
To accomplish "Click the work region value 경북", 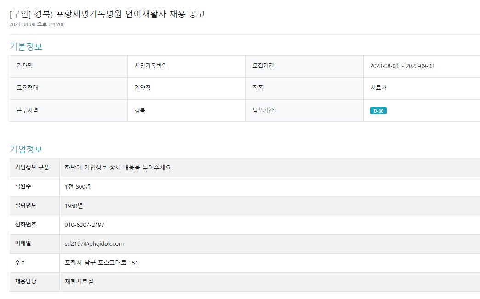I will pos(140,111).
